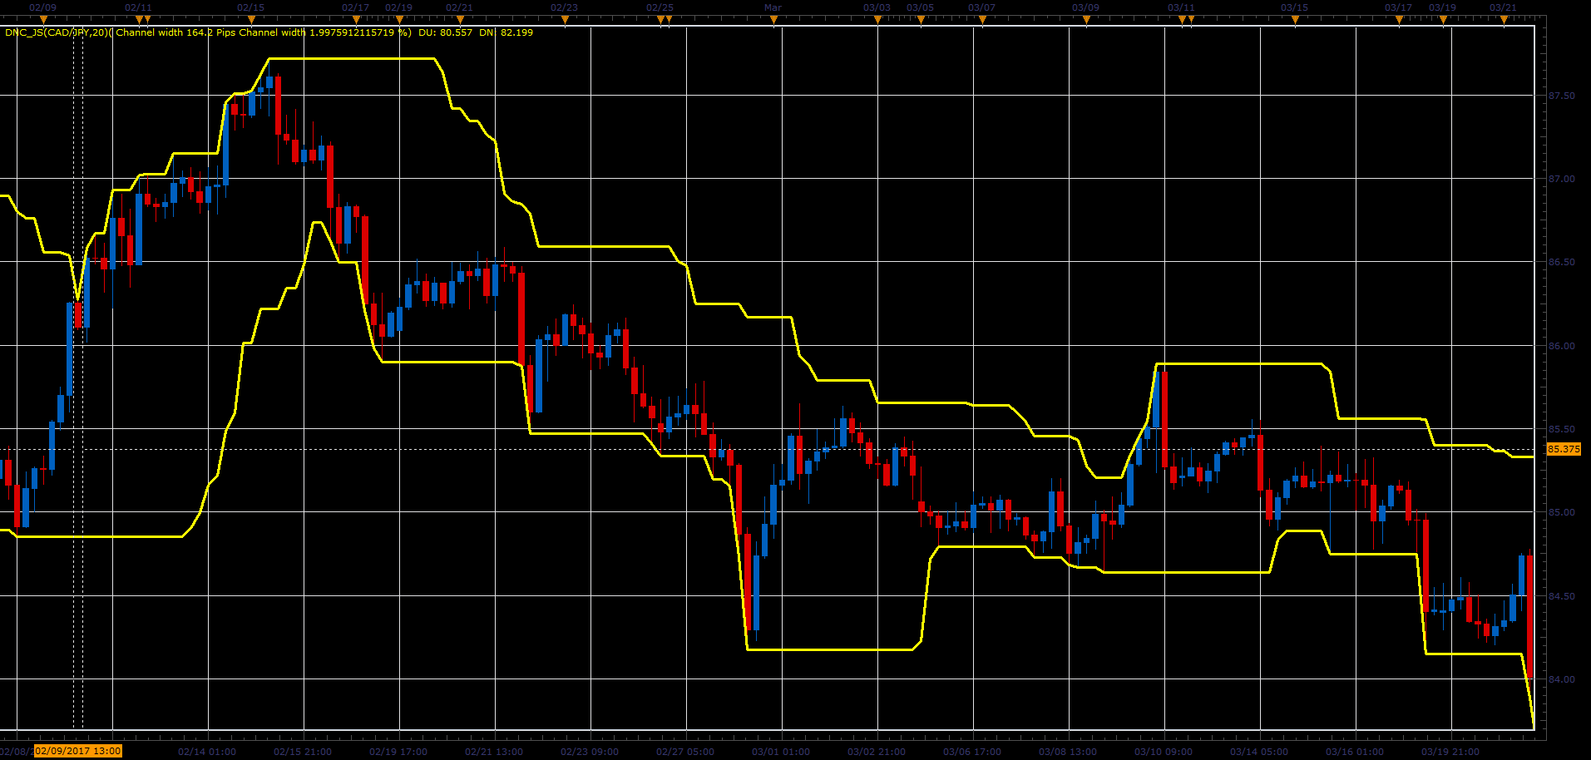Click the DU: 80.557 value
Image resolution: width=1591 pixels, height=760 pixels.
(445, 32)
